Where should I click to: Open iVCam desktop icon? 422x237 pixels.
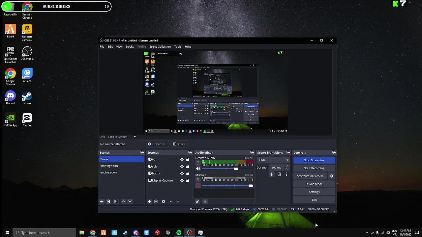click(x=27, y=75)
